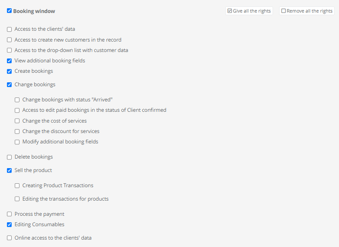Enable Access to the clients' data
This screenshot has width=339, height=247.
click(x=10, y=29)
